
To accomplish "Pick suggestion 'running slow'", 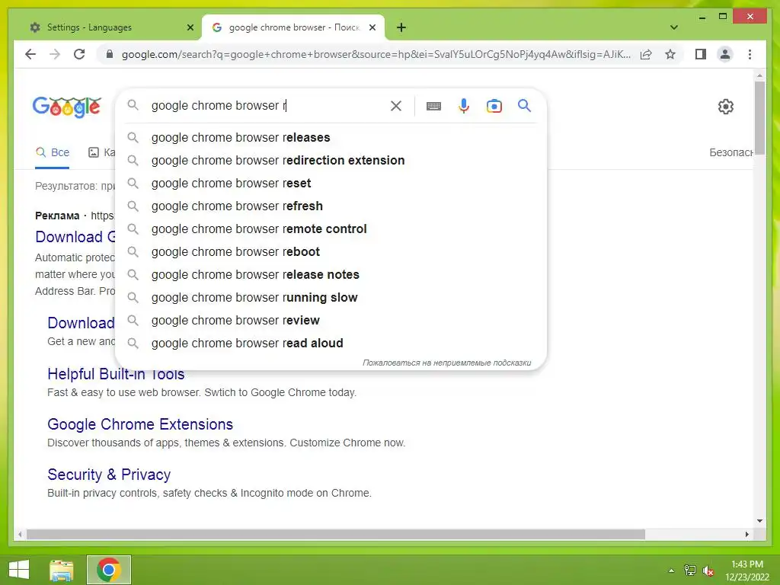I will pyautogui.click(x=331, y=298).
